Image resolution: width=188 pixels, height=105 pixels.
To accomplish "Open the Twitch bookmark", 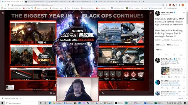I will pos(68,8).
